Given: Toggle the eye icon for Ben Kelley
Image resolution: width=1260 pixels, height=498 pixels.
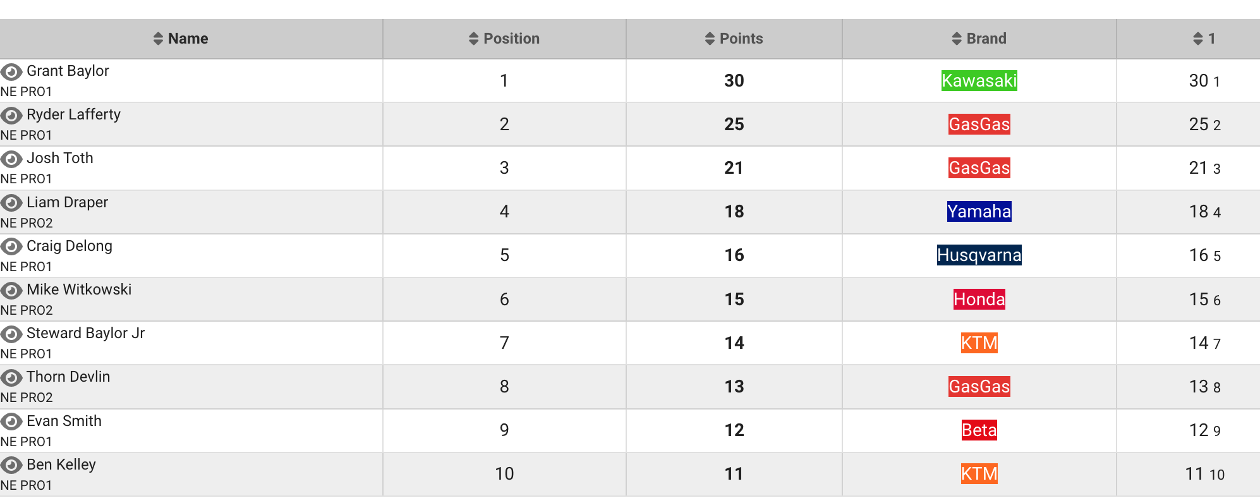Looking at the screenshot, I should tap(11, 465).
